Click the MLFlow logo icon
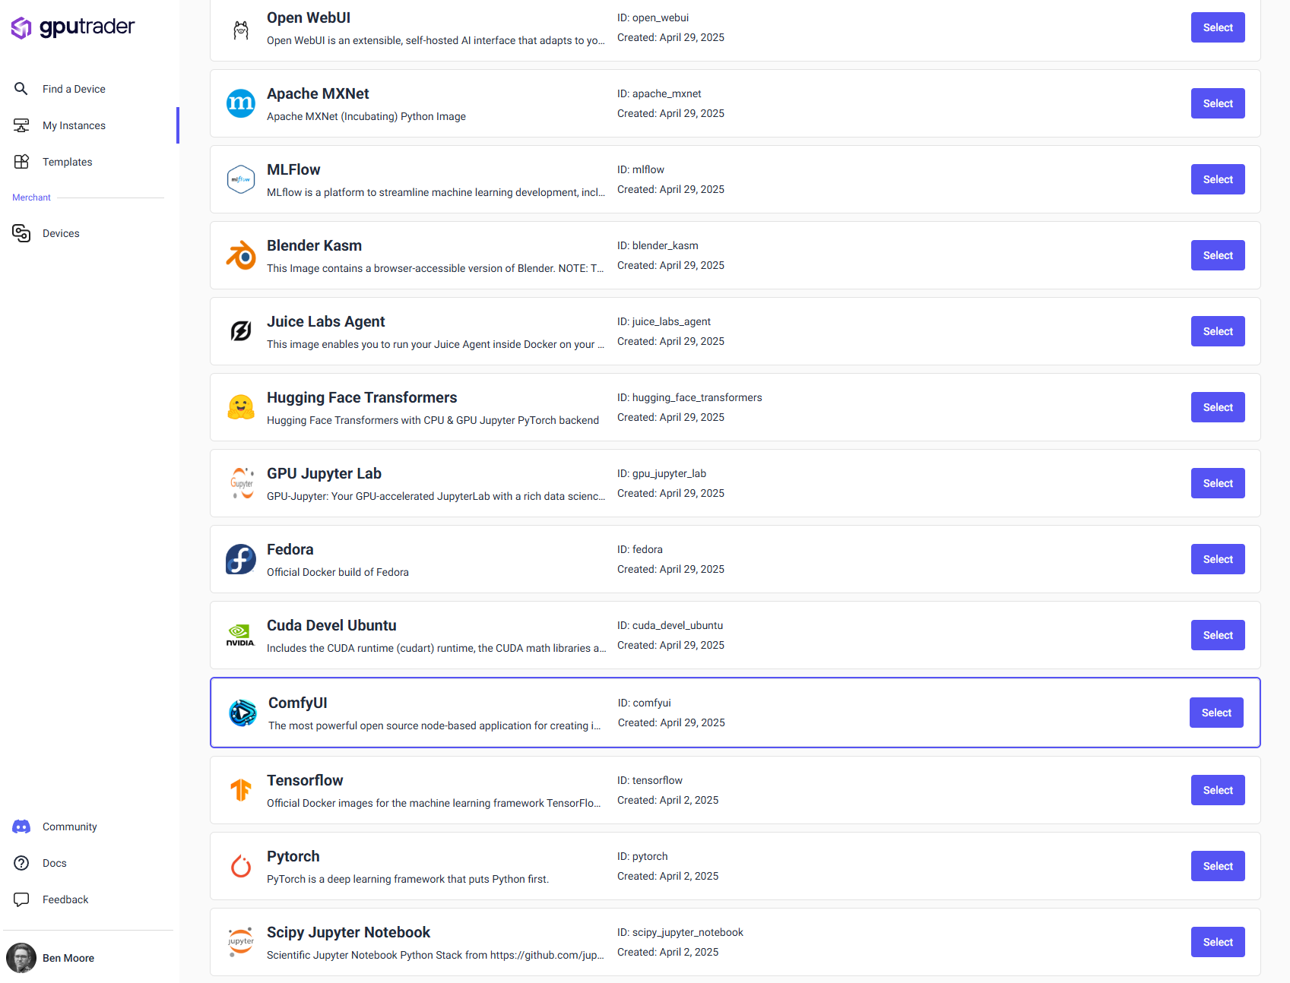 pos(241,179)
